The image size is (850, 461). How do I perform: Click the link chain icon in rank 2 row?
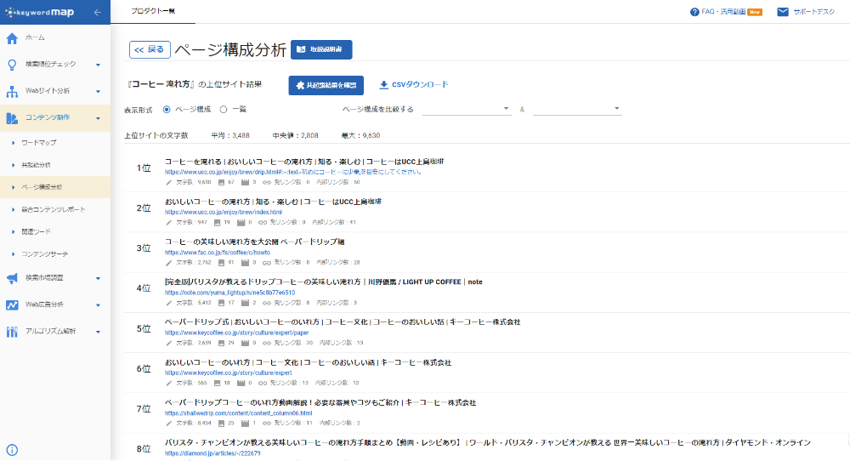[x=263, y=222]
